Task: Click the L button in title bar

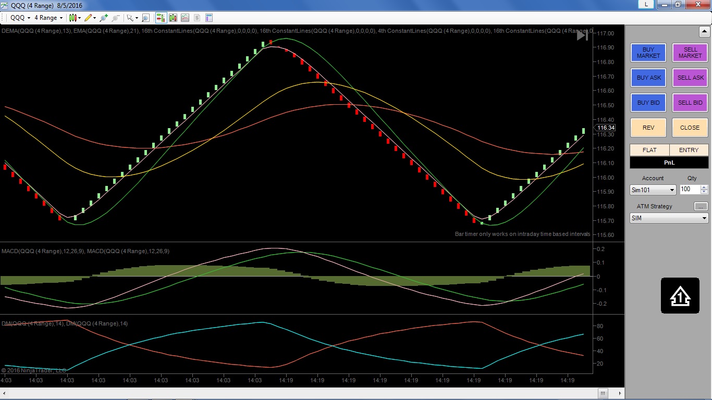Action: pyautogui.click(x=646, y=4)
